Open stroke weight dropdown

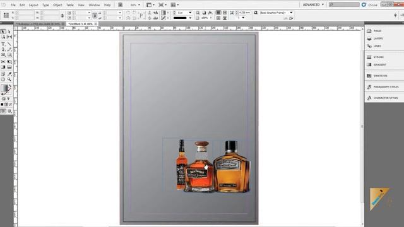point(190,13)
